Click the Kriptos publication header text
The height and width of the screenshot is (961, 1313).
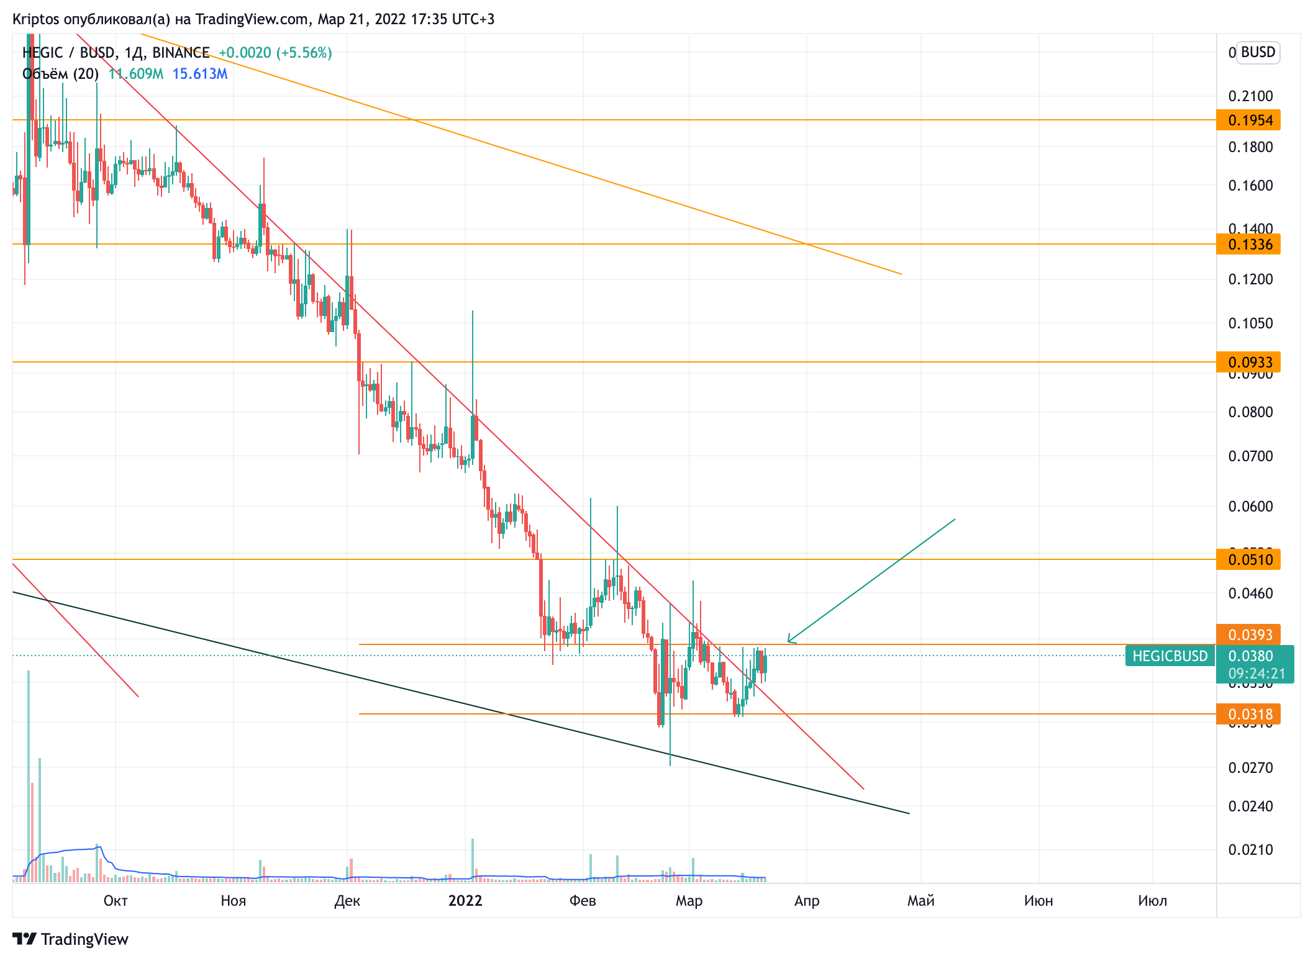tap(253, 19)
